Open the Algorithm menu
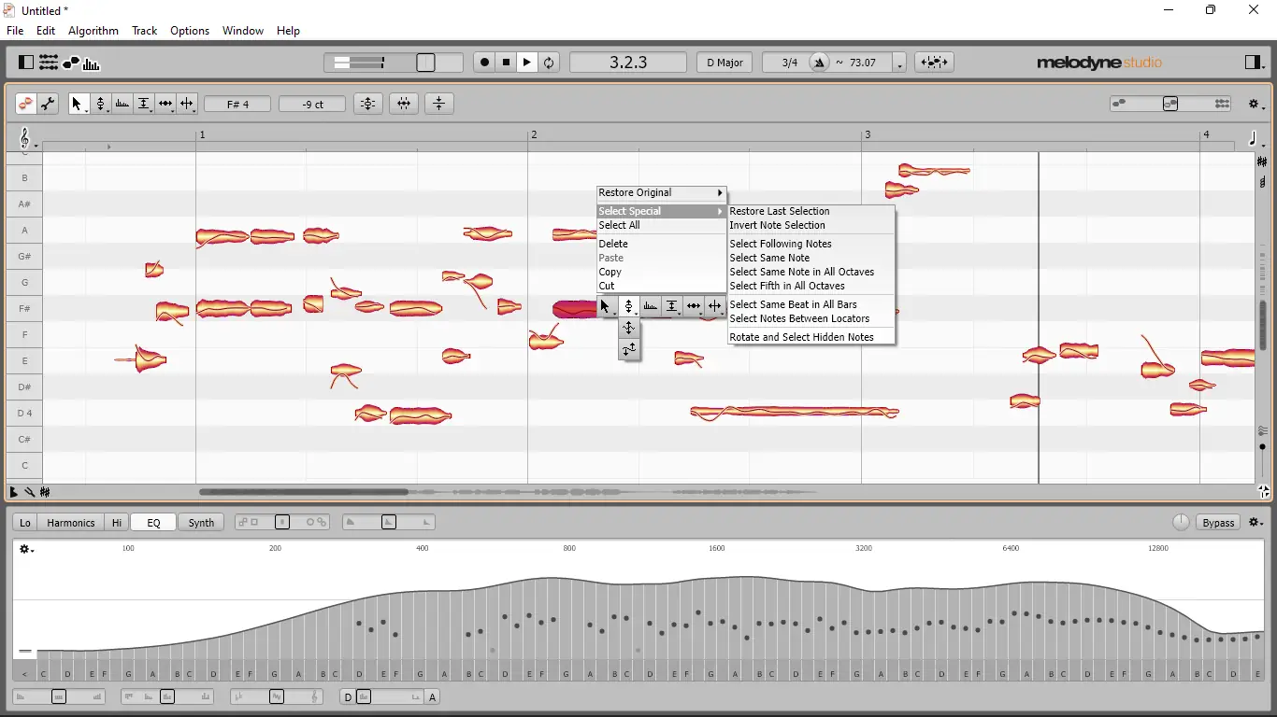The height and width of the screenshot is (717, 1277). tap(93, 31)
